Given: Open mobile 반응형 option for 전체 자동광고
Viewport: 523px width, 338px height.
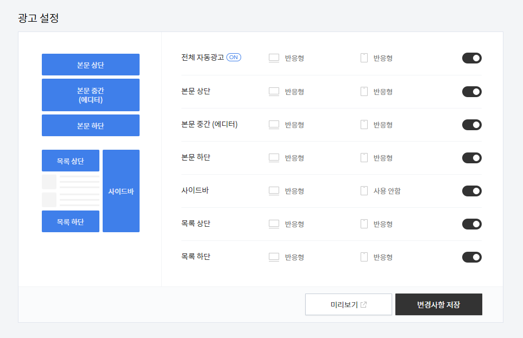Looking at the screenshot, I should (x=382, y=58).
